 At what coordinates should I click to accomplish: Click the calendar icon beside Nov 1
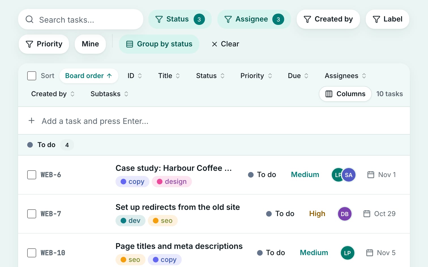pos(371,175)
